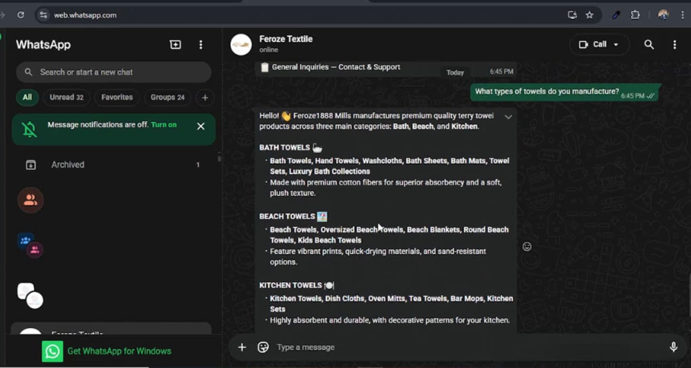Open the WhatsApp sidebar three-dot menu
Screen dimensions: 691x368
click(x=201, y=45)
